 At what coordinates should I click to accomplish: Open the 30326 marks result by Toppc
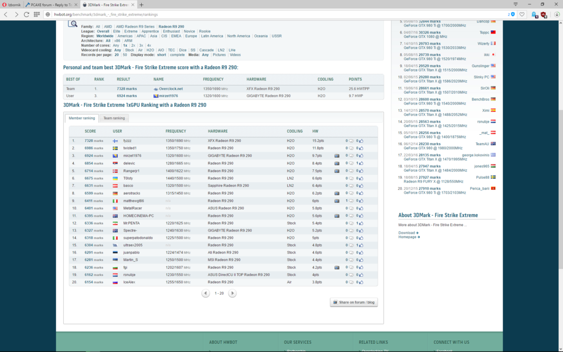pyautogui.click(x=429, y=32)
